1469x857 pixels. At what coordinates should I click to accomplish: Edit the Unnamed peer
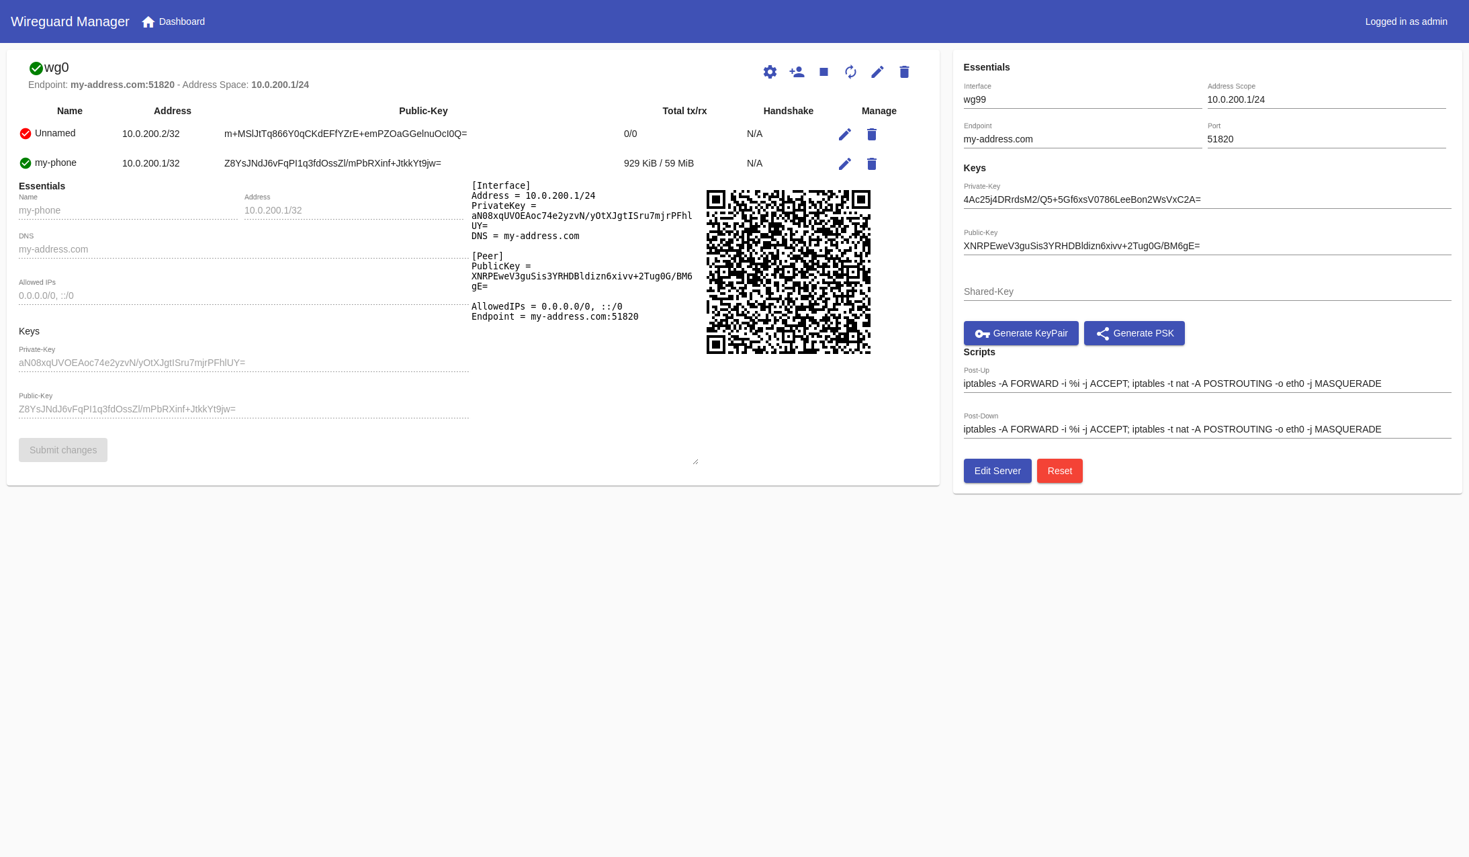pyautogui.click(x=844, y=134)
